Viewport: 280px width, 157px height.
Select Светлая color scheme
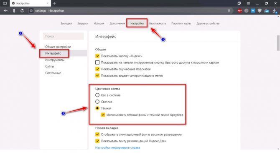[x=97, y=102]
